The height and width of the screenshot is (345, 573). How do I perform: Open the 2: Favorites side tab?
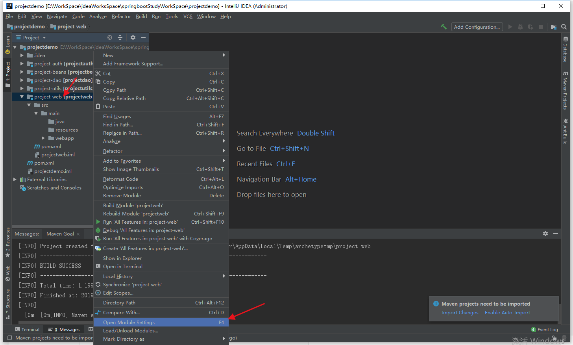(7, 242)
